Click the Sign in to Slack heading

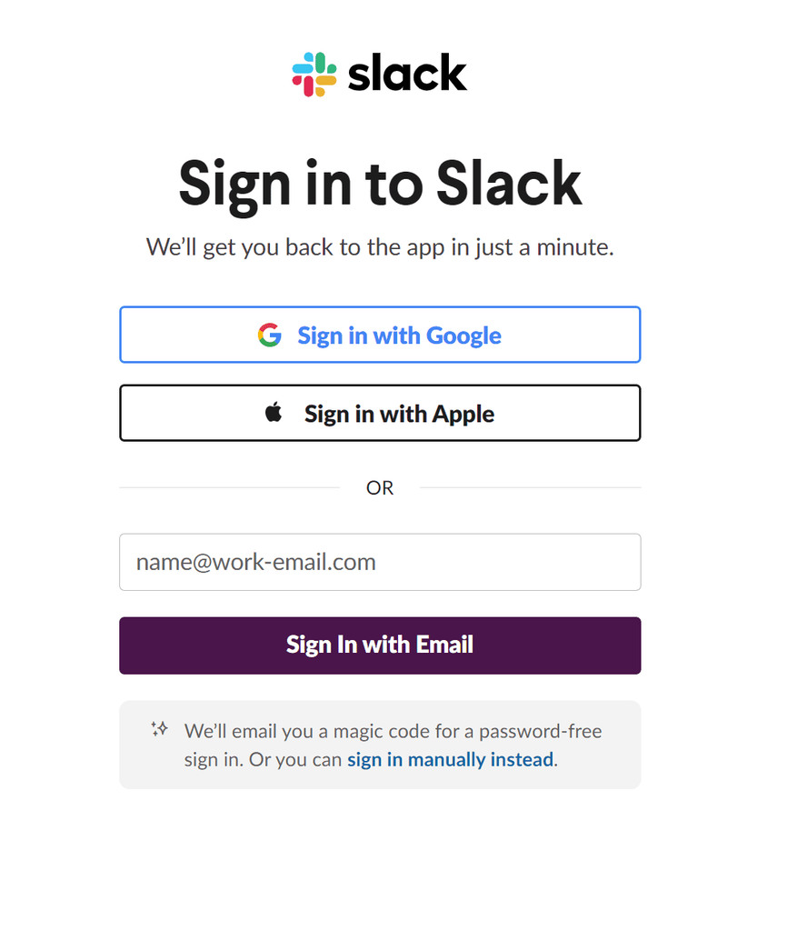pos(380,184)
